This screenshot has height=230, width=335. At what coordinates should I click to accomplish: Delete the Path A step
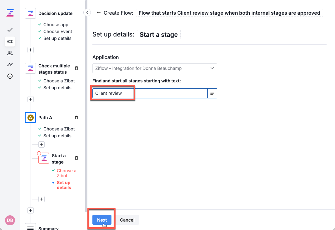pyautogui.click(x=76, y=118)
